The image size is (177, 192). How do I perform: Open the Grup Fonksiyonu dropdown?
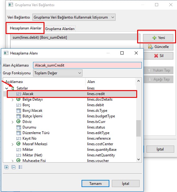click(58, 73)
